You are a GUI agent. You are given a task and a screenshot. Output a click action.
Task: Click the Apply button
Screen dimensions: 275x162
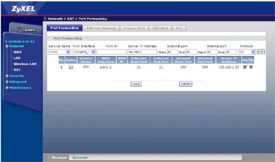click(x=136, y=84)
